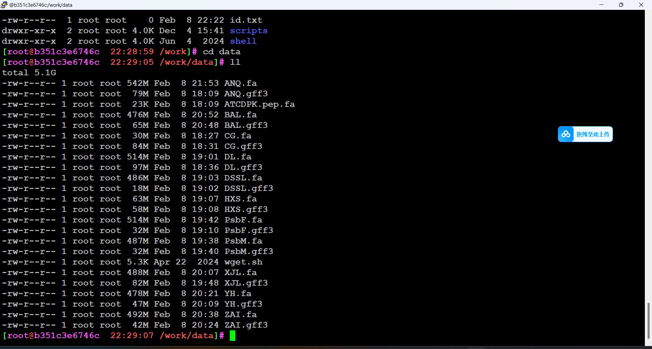Click the ll command text
Image resolution: width=652 pixels, height=349 pixels.
click(235, 62)
